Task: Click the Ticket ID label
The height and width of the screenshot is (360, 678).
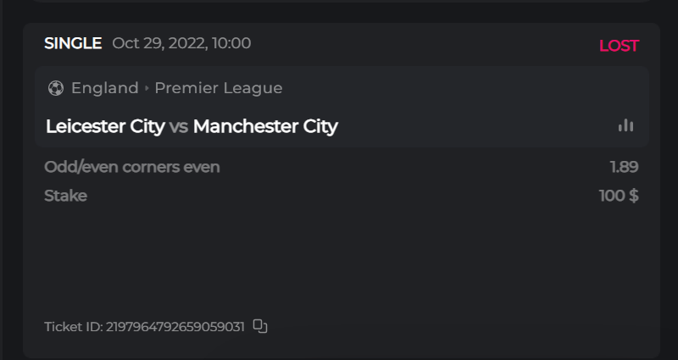Action: (x=73, y=326)
